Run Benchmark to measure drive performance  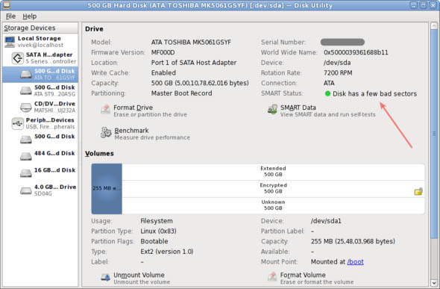click(x=145, y=134)
